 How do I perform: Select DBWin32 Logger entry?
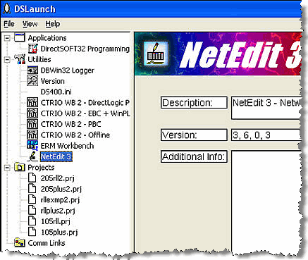click(67, 70)
